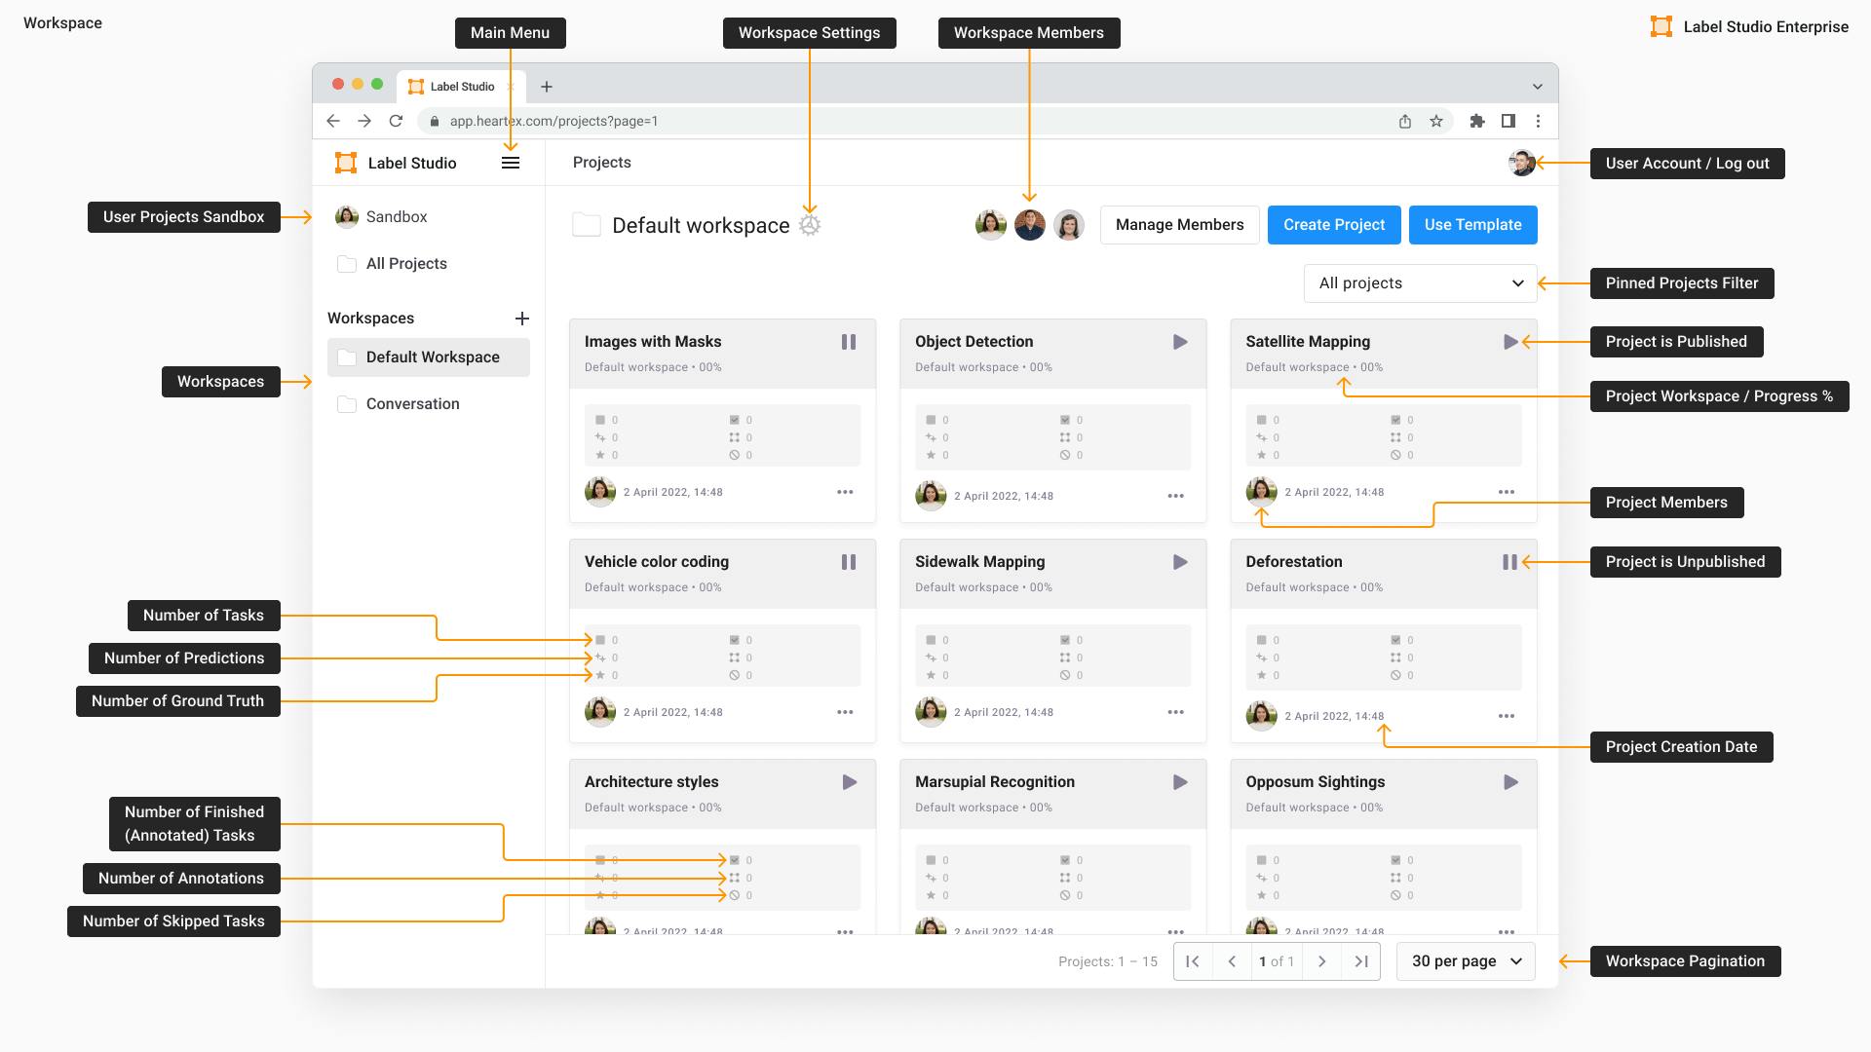Click the play icon on Architecture styles
The width and height of the screenshot is (1871, 1052).
[847, 781]
